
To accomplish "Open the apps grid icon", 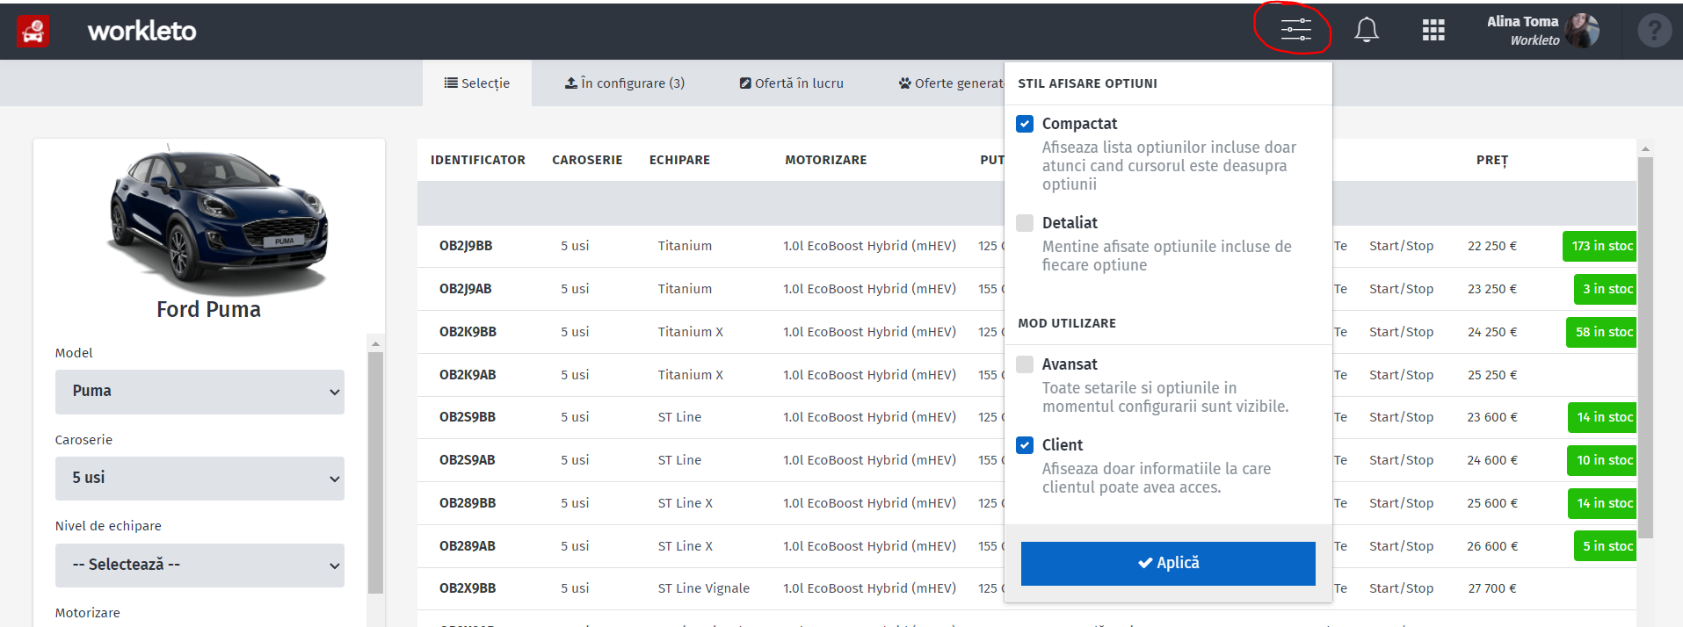I will click(x=1433, y=31).
